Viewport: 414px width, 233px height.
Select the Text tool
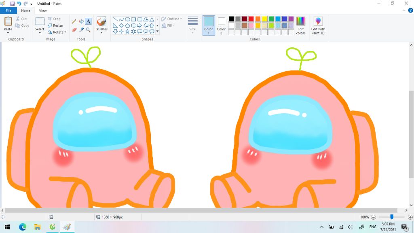pos(89,21)
